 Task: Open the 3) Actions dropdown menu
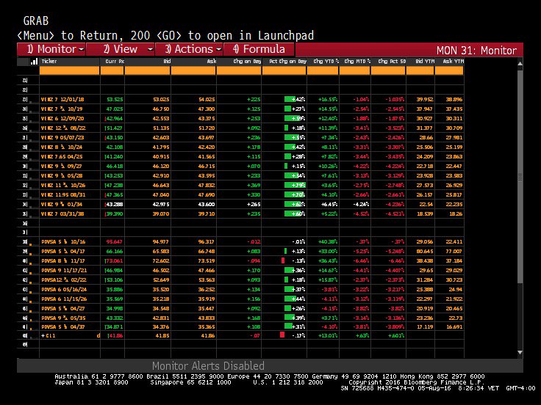point(189,49)
